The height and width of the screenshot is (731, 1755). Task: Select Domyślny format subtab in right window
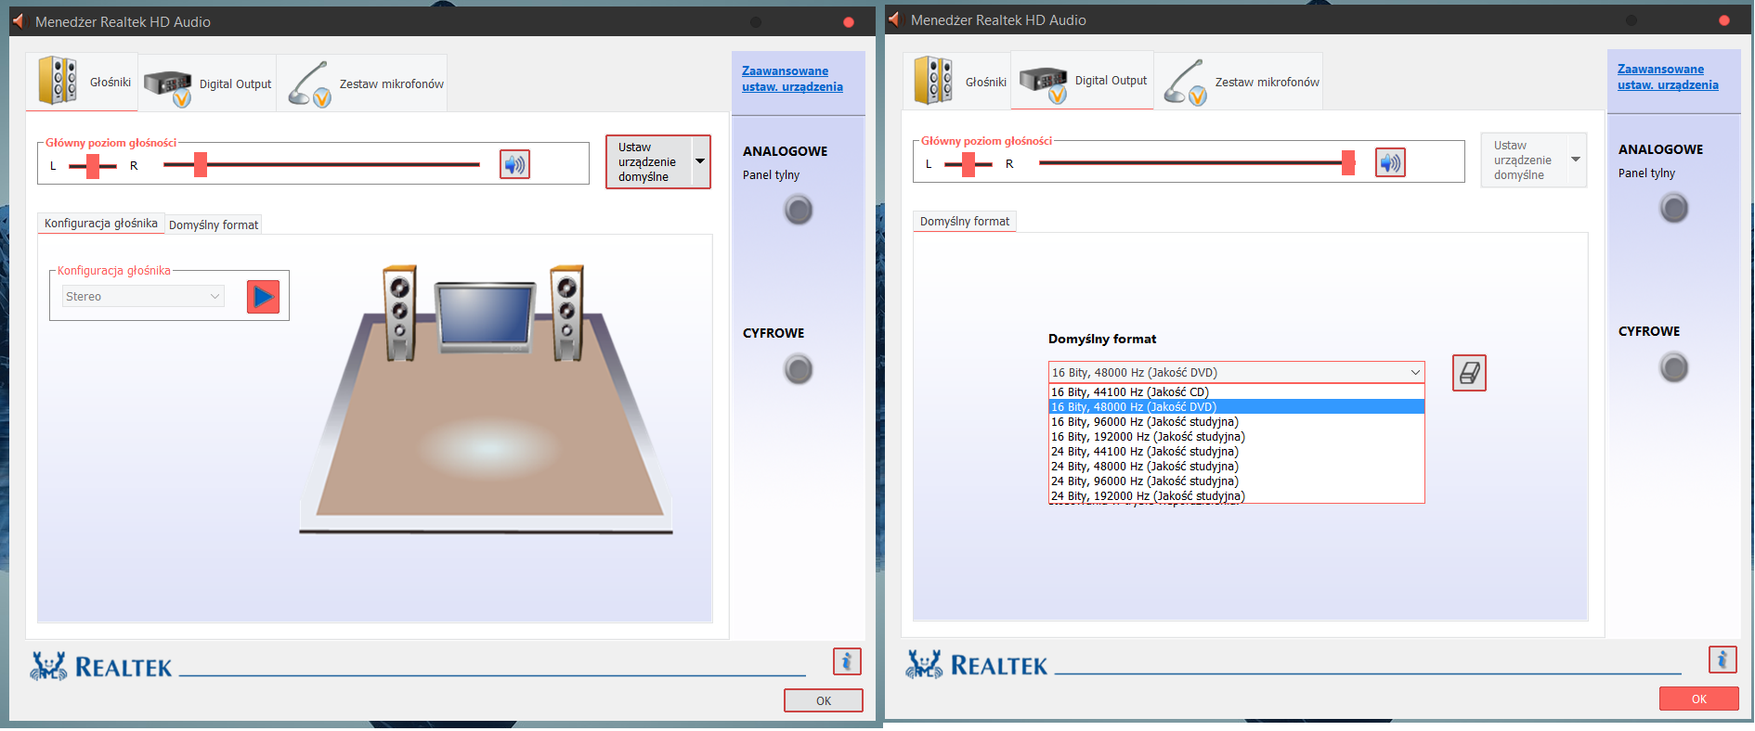tap(965, 222)
